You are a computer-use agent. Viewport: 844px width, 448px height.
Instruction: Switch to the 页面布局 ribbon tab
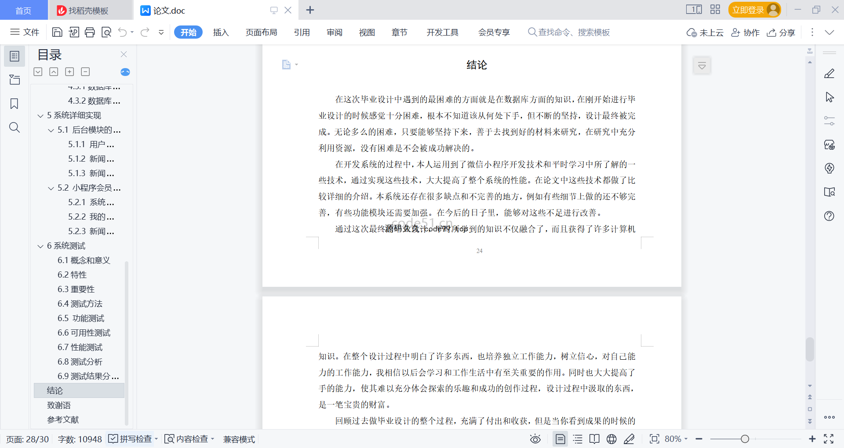pos(261,32)
